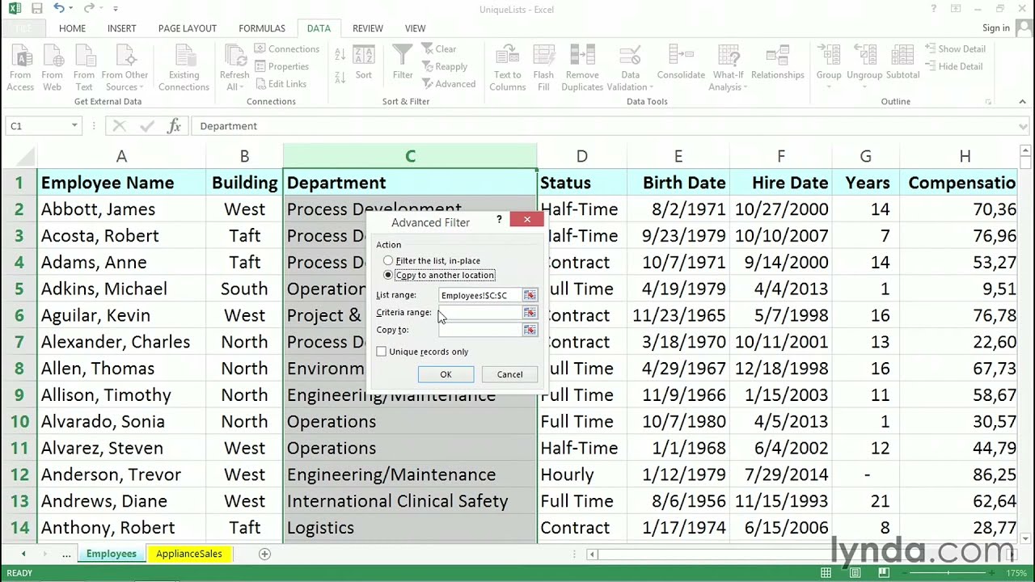The height and width of the screenshot is (582, 1035).
Task: Click the Sort Z to A icon
Action: pos(340,76)
